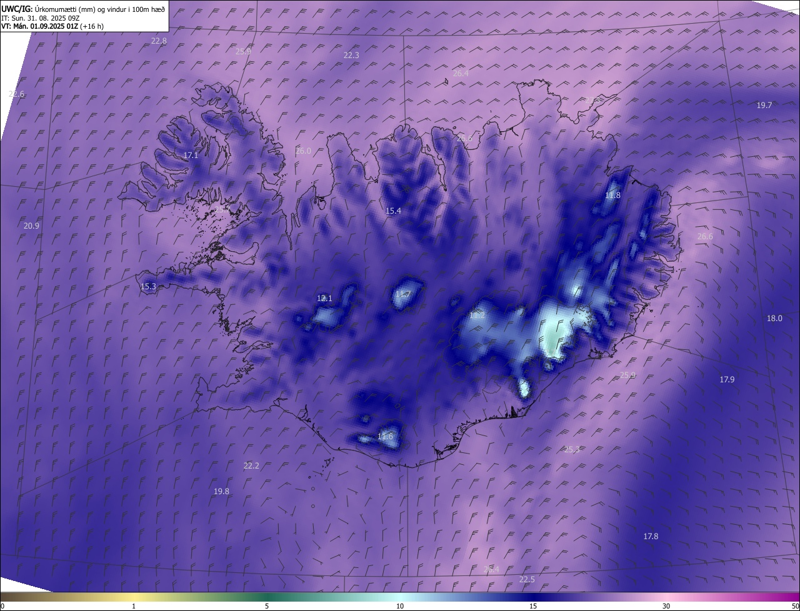Click the 25.3 value label
Image resolution: width=800 pixels, height=611 pixels.
click(572, 449)
